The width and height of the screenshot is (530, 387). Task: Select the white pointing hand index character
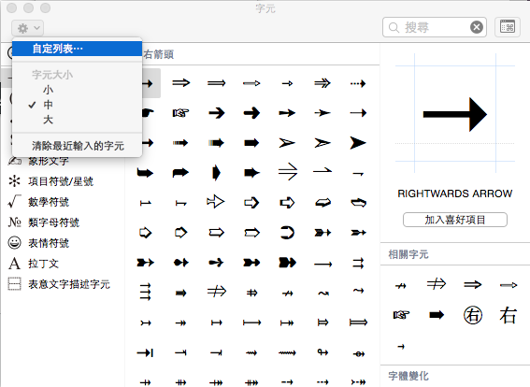click(180, 113)
